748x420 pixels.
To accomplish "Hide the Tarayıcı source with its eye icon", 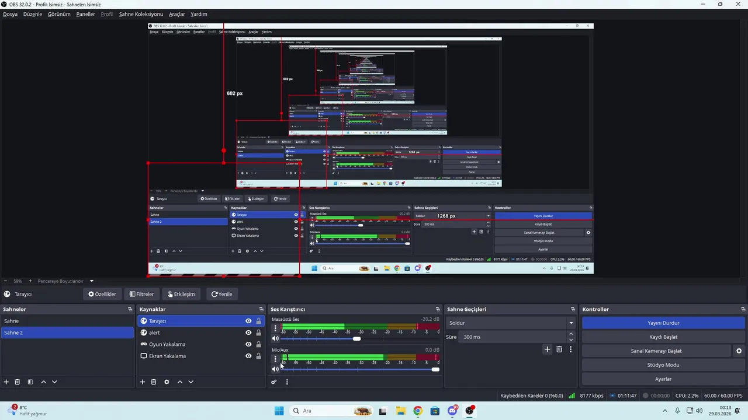I will (248, 321).
